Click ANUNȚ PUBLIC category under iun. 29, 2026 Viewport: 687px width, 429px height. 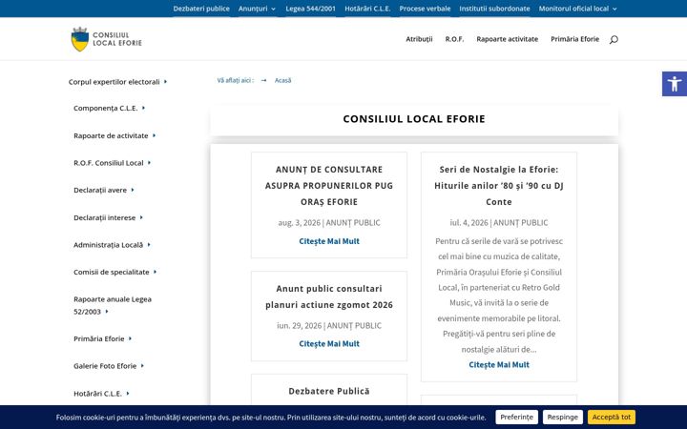pos(354,325)
